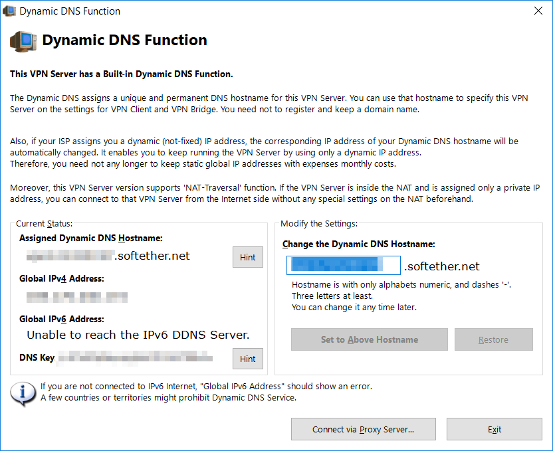
Task: Click 'Unable to reach the IPv6 DDNS Server.'
Action: tap(138, 335)
